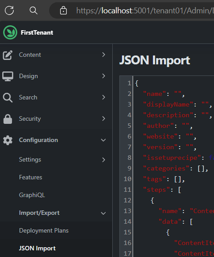Select the Import/Export menu label
The image size is (214, 257).
(x=39, y=213)
